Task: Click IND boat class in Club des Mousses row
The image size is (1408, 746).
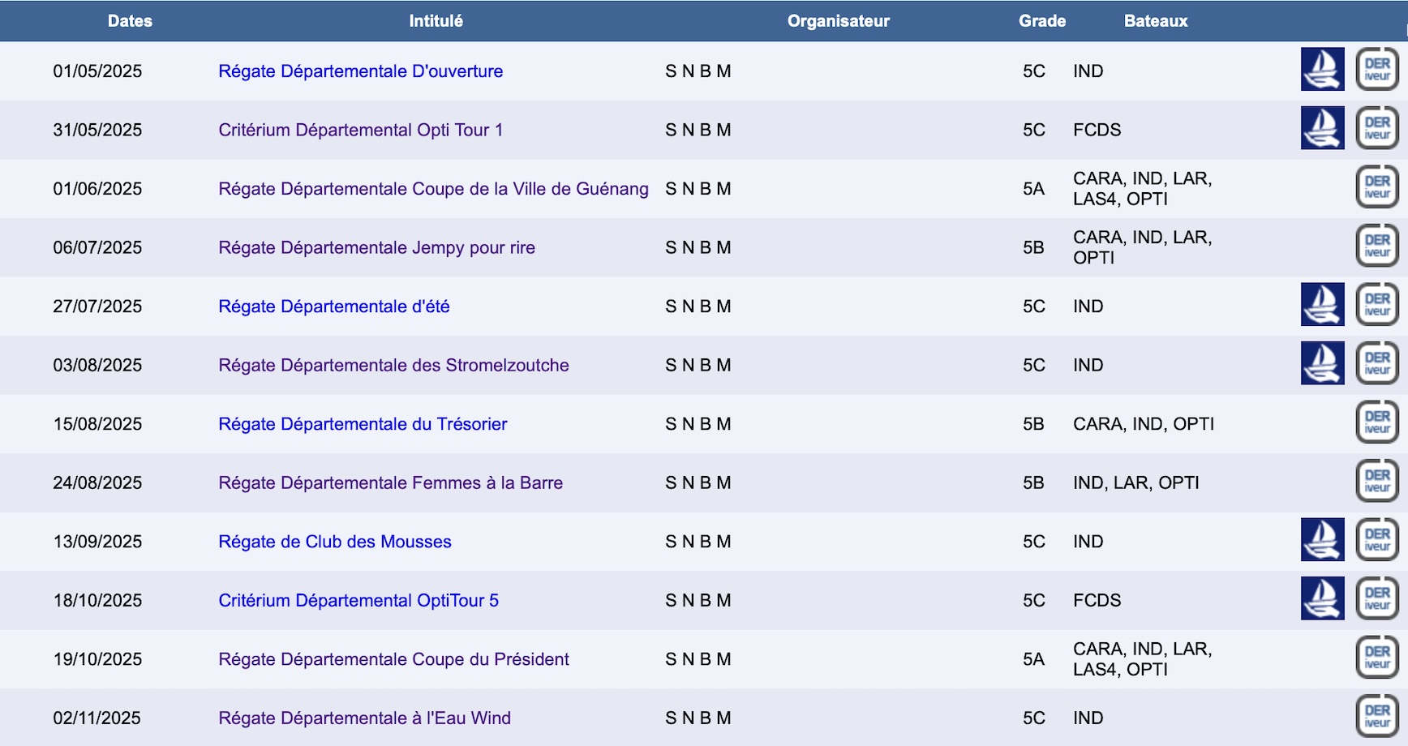Action: coord(1088,542)
